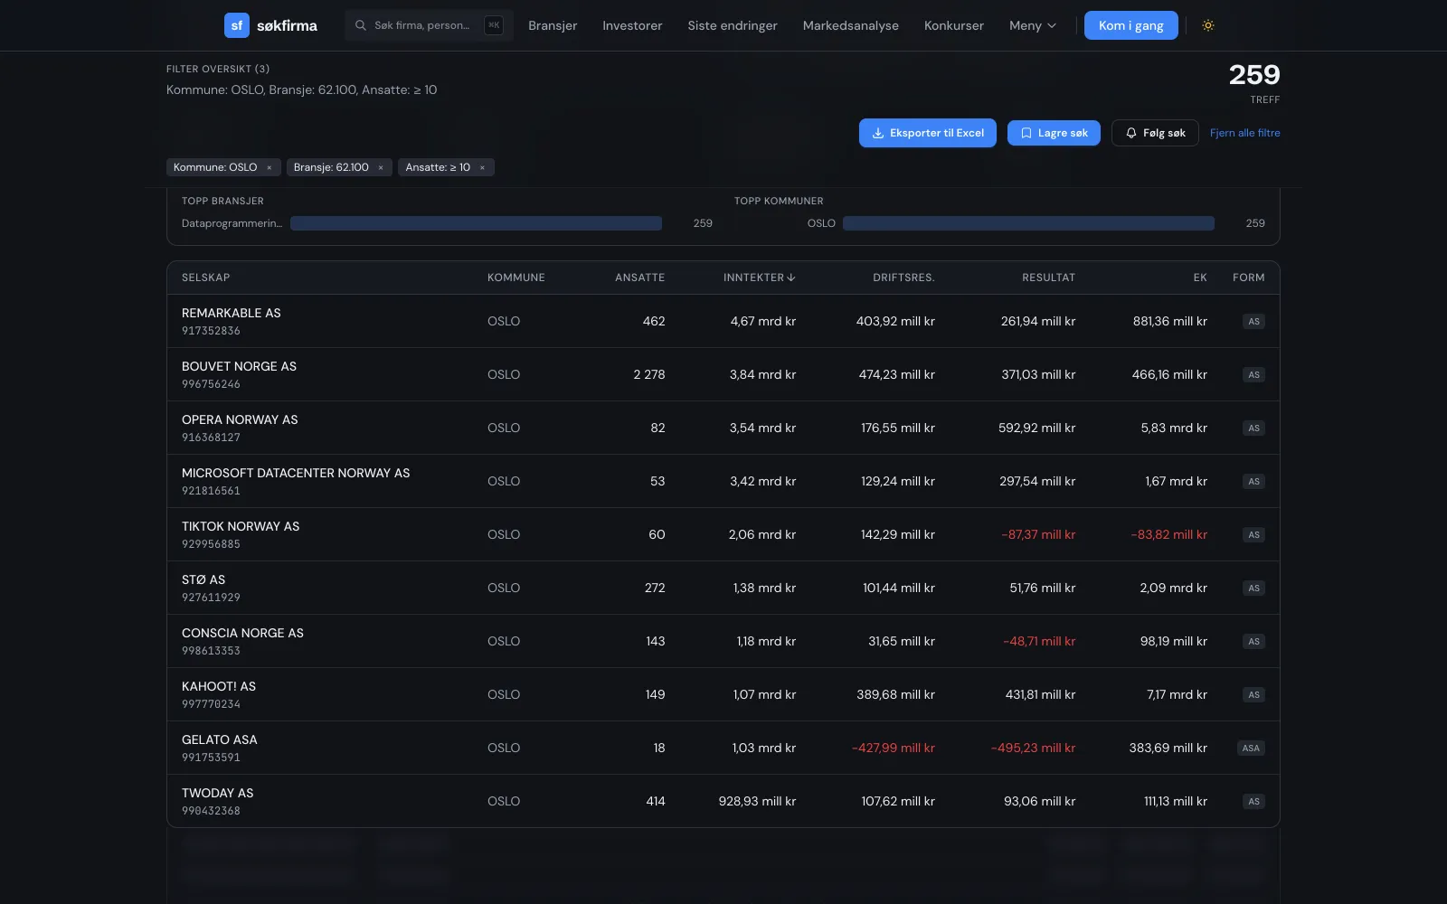Sort by the Kommune column header

516,278
